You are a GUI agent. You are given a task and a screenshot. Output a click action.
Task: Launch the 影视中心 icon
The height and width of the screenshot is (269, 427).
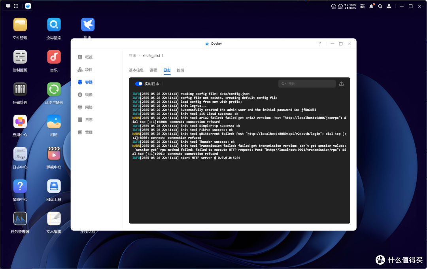tap(54, 154)
